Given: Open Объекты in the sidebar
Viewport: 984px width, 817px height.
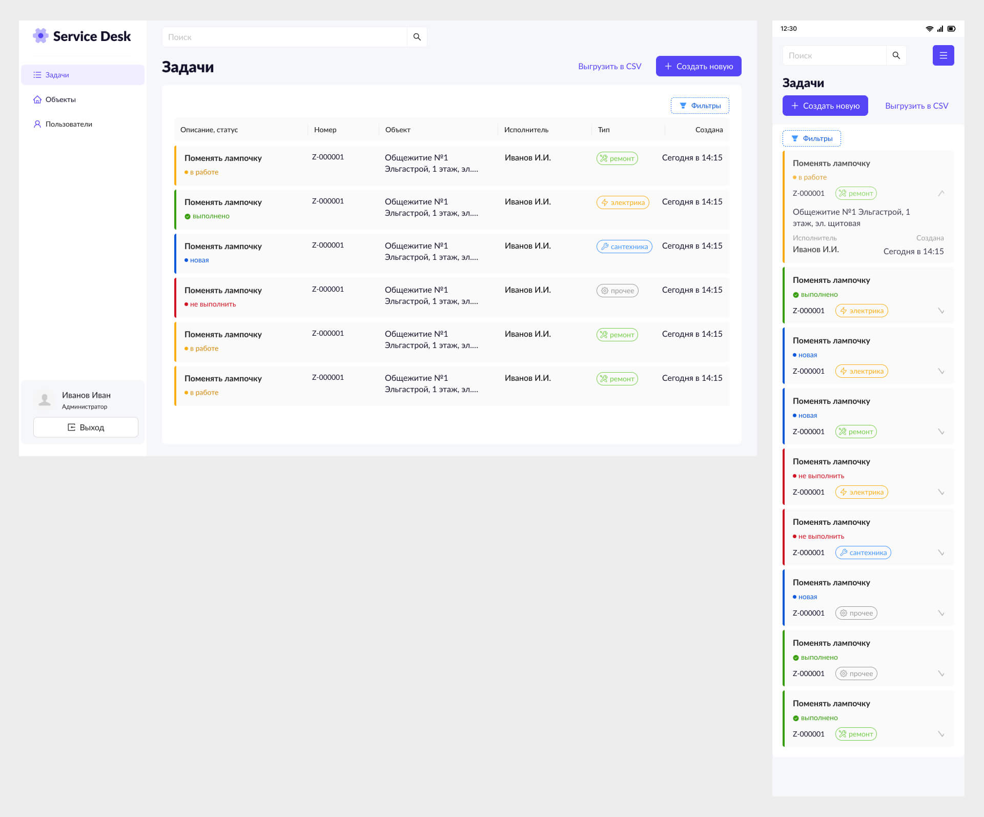Looking at the screenshot, I should (x=60, y=99).
